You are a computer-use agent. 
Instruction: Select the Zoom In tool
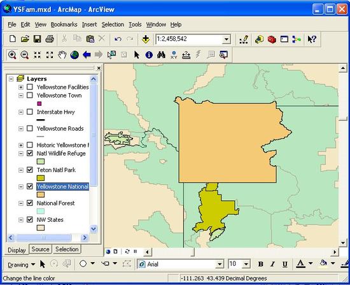(x=12, y=55)
